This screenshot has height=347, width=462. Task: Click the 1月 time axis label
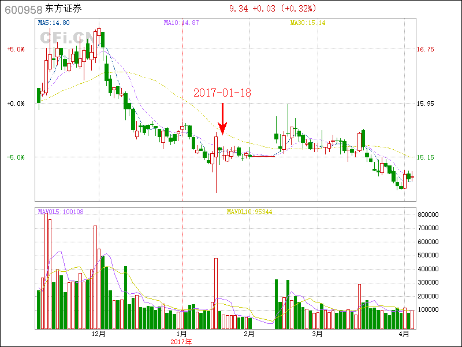tap(182, 334)
